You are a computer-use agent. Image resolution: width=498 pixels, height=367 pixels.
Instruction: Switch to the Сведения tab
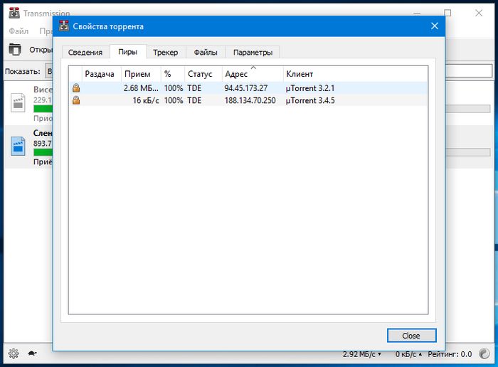tap(85, 52)
